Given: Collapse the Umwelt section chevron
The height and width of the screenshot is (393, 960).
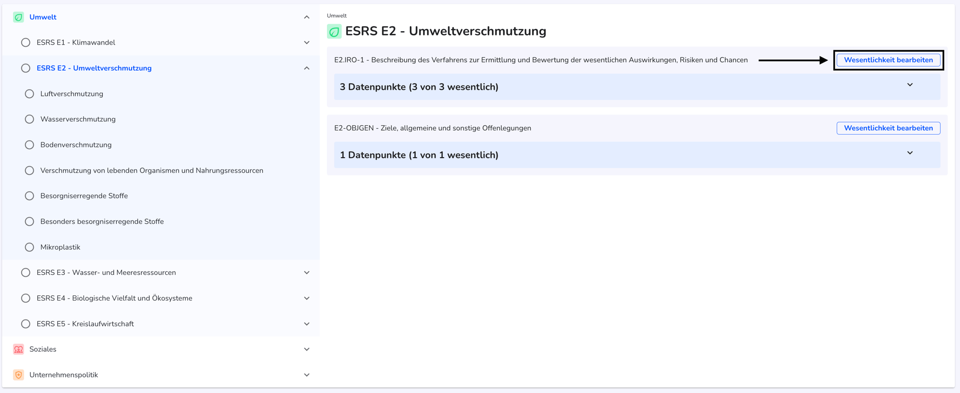Looking at the screenshot, I should 307,17.
